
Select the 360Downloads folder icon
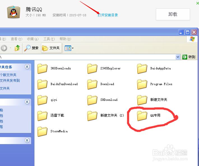(42, 69)
